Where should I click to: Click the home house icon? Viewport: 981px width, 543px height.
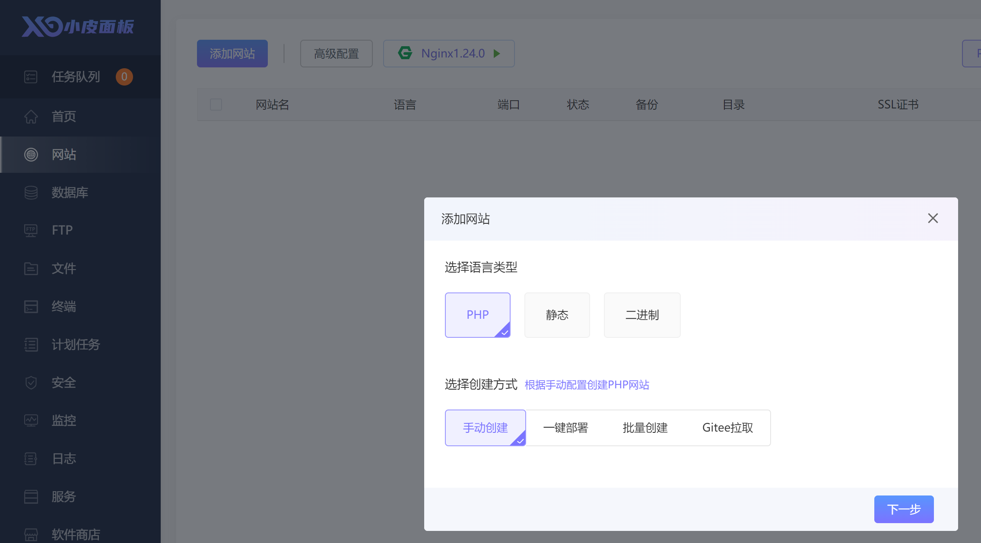pyautogui.click(x=31, y=117)
